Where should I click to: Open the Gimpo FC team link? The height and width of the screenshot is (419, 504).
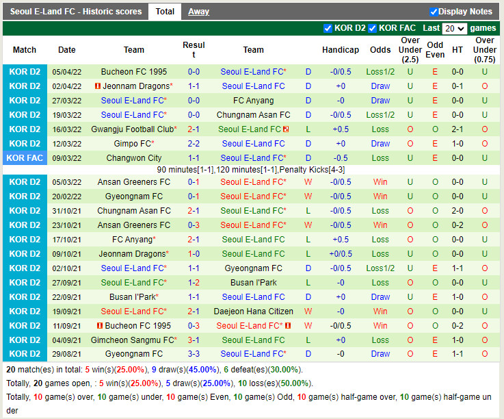(x=131, y=144)
